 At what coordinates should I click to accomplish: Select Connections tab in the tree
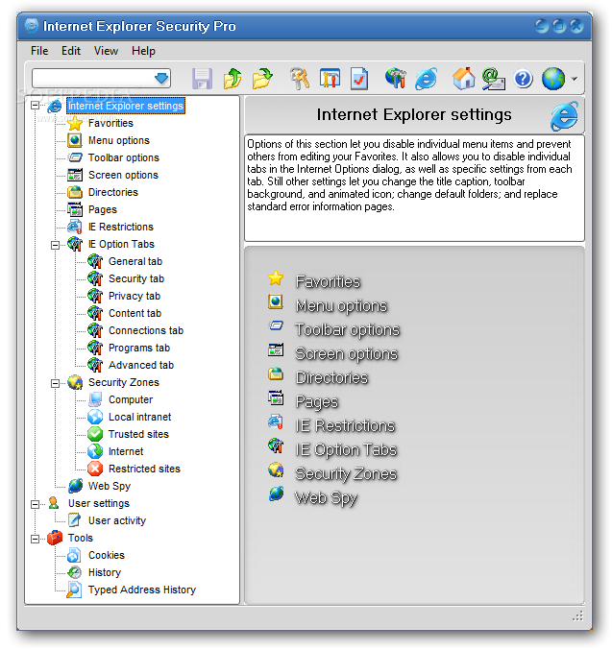146,331
